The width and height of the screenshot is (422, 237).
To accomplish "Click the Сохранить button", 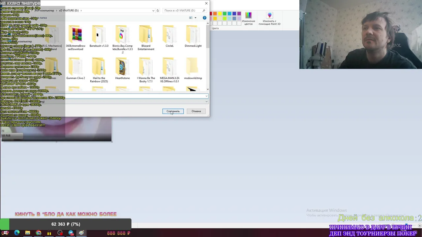I will pos(173,111).
